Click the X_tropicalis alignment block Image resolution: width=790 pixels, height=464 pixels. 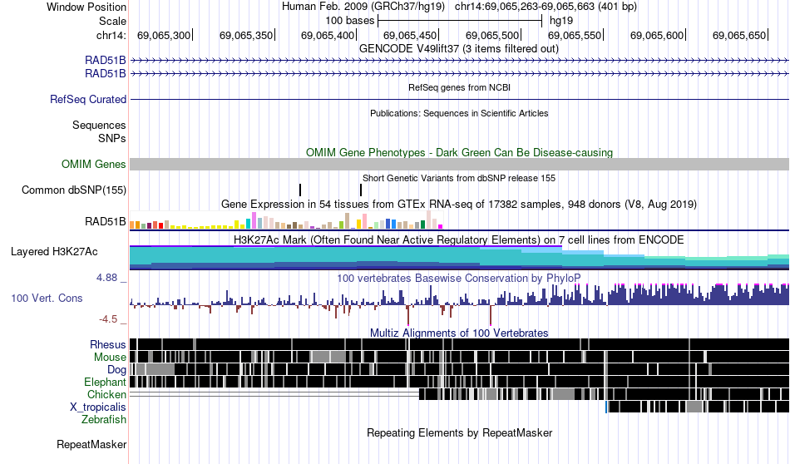pyautogui.click(x=698, y=407)
